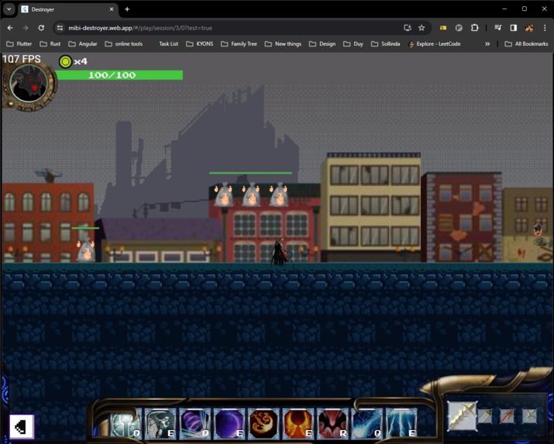Open the Flutter bookmarks folder

[x=19, y=44]
